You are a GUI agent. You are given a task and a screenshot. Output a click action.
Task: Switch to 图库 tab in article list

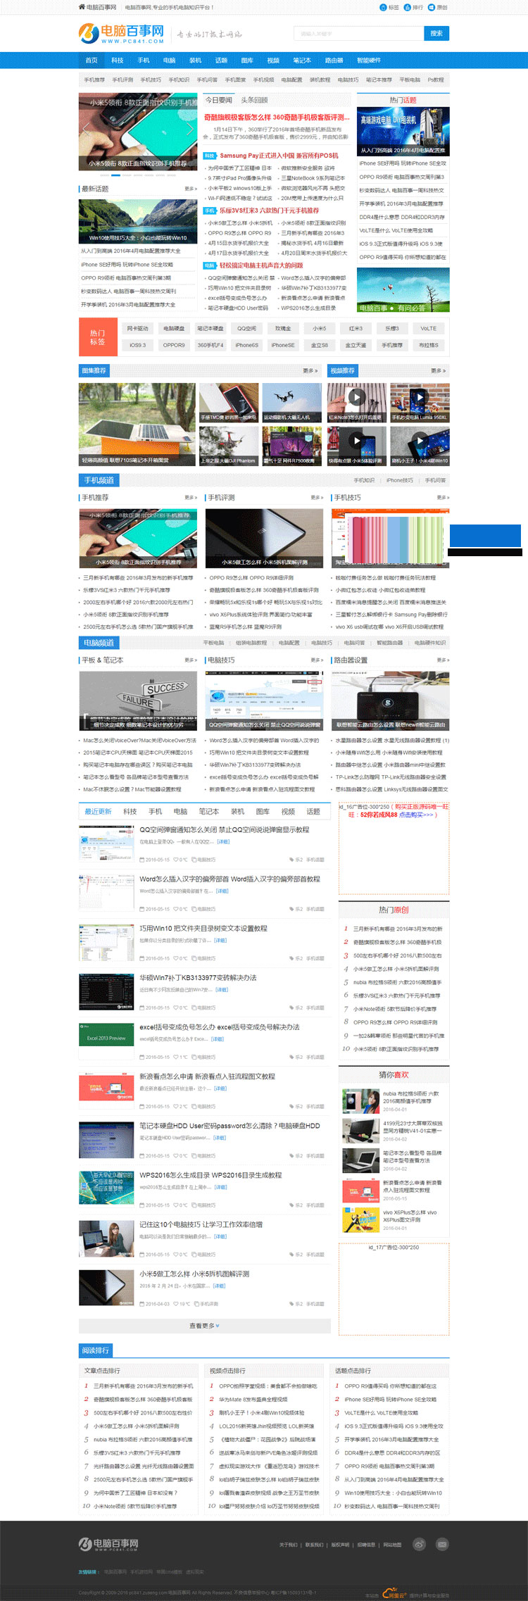263,811
